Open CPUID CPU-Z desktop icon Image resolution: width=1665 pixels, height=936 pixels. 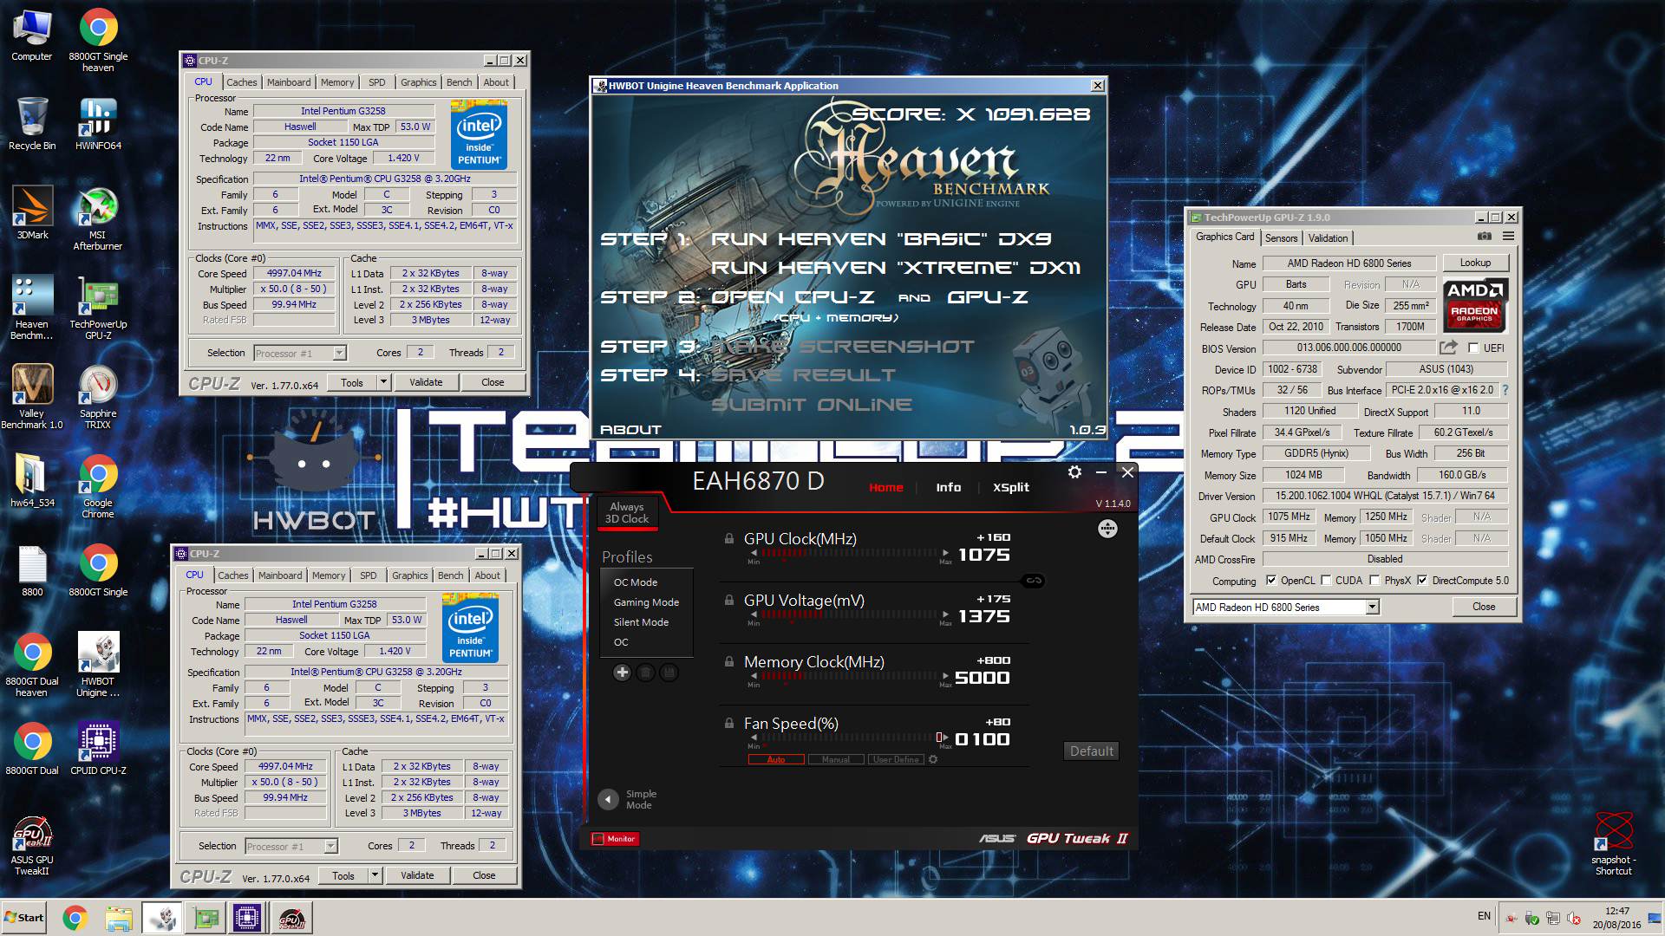point(98,748)
